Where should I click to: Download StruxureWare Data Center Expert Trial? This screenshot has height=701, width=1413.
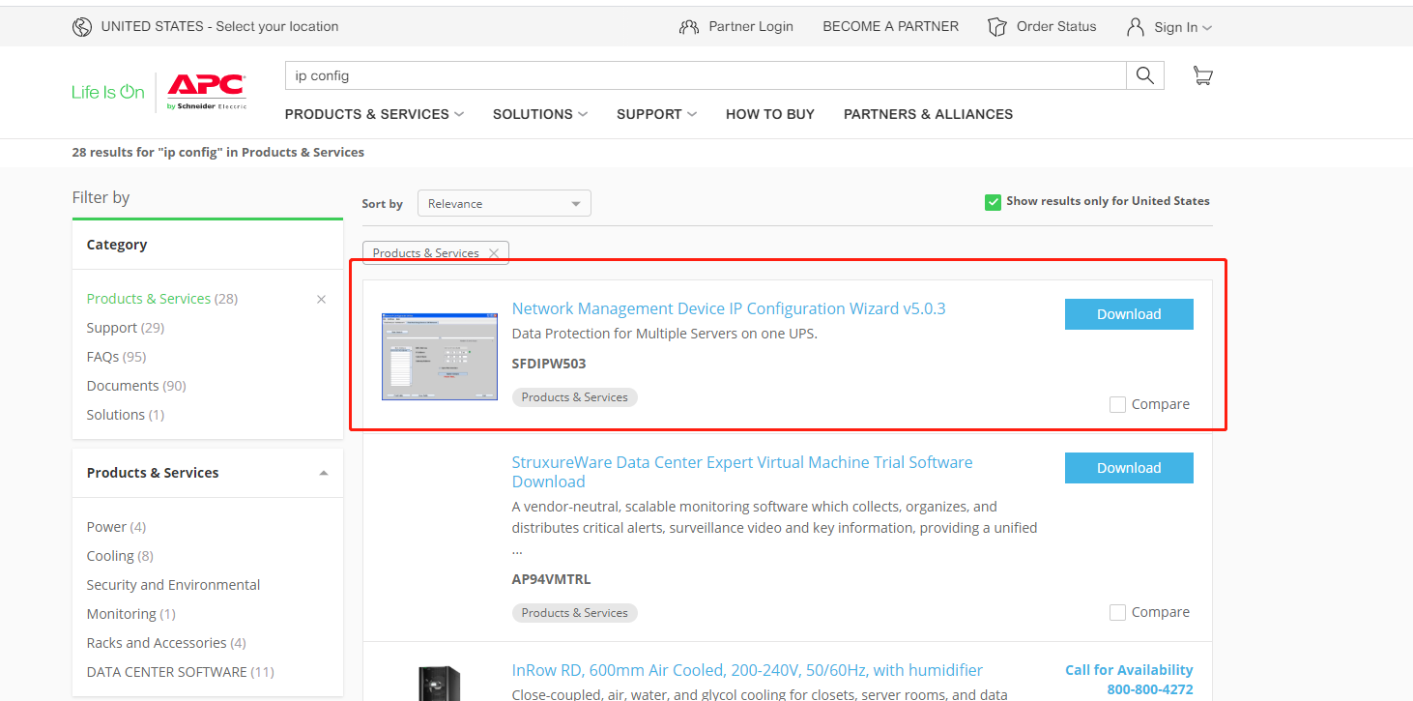[1129, 468]
